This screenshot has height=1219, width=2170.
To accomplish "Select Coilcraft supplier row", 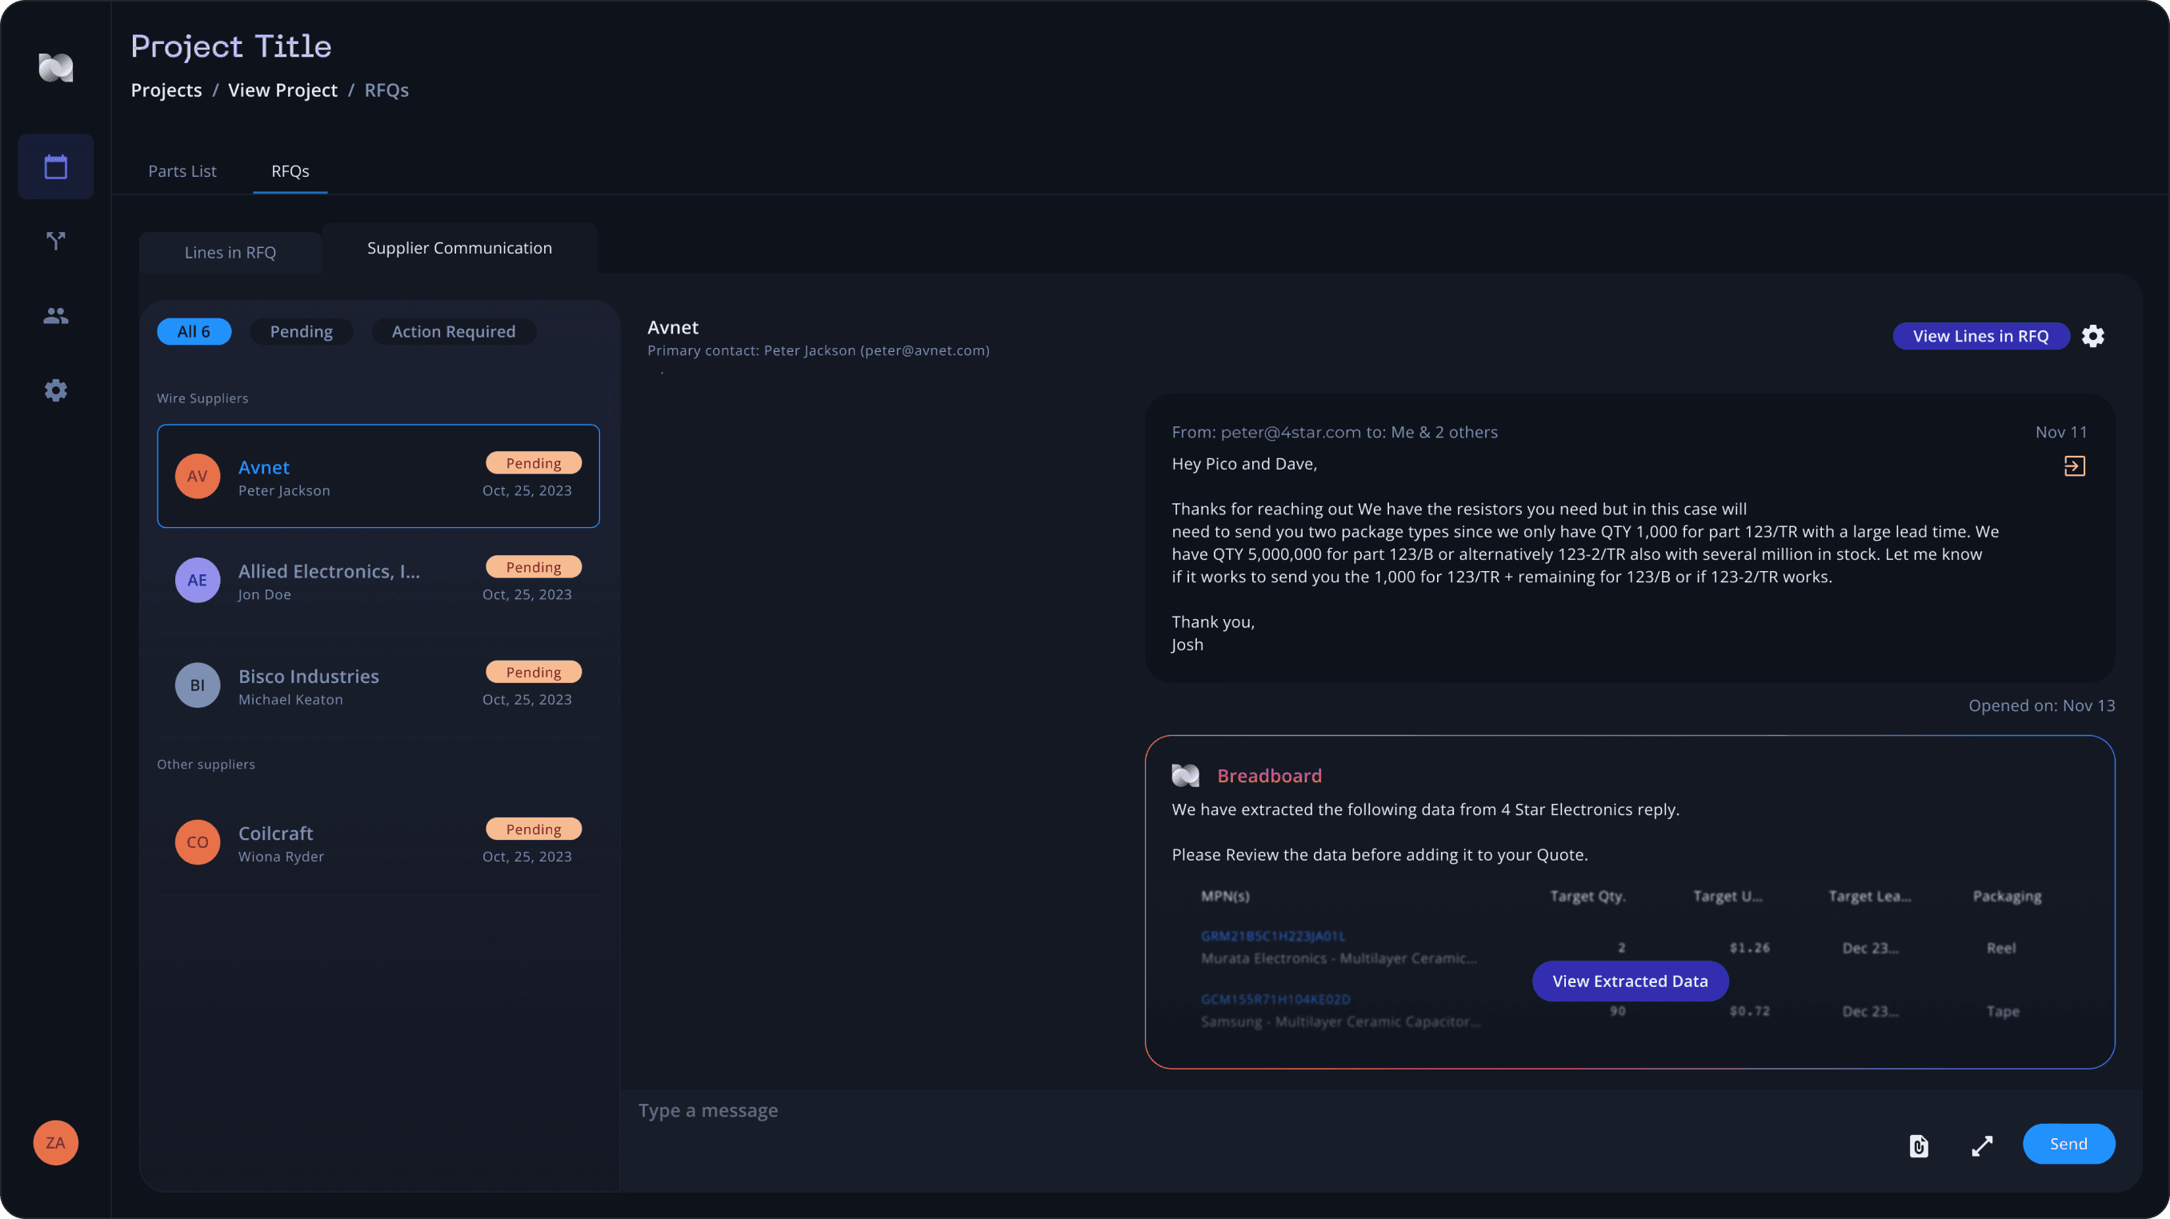I will click(x=378, y=841).
